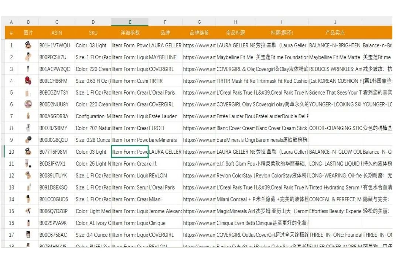This screenshot has width=399, height=259.
Task: Click SKU cell Color: 202 Natur
Action: [93, 128]
